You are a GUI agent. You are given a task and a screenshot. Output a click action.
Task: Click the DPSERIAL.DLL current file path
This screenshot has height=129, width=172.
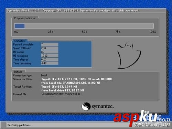[x=62, y=94]
